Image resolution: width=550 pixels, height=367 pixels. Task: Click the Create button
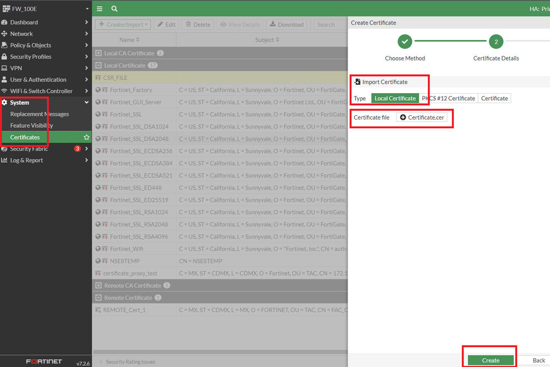[491, 360]
